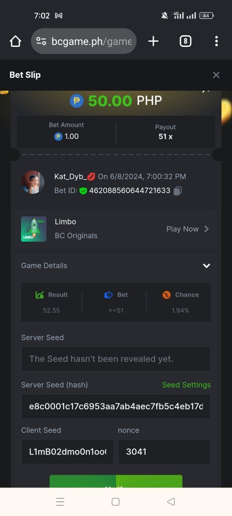
Task: Open the tab switcher showing 8
Action: pyautogui.click(x=185, y=41)
